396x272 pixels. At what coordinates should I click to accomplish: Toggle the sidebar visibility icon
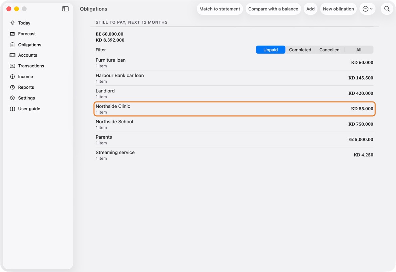coord(65,9)
